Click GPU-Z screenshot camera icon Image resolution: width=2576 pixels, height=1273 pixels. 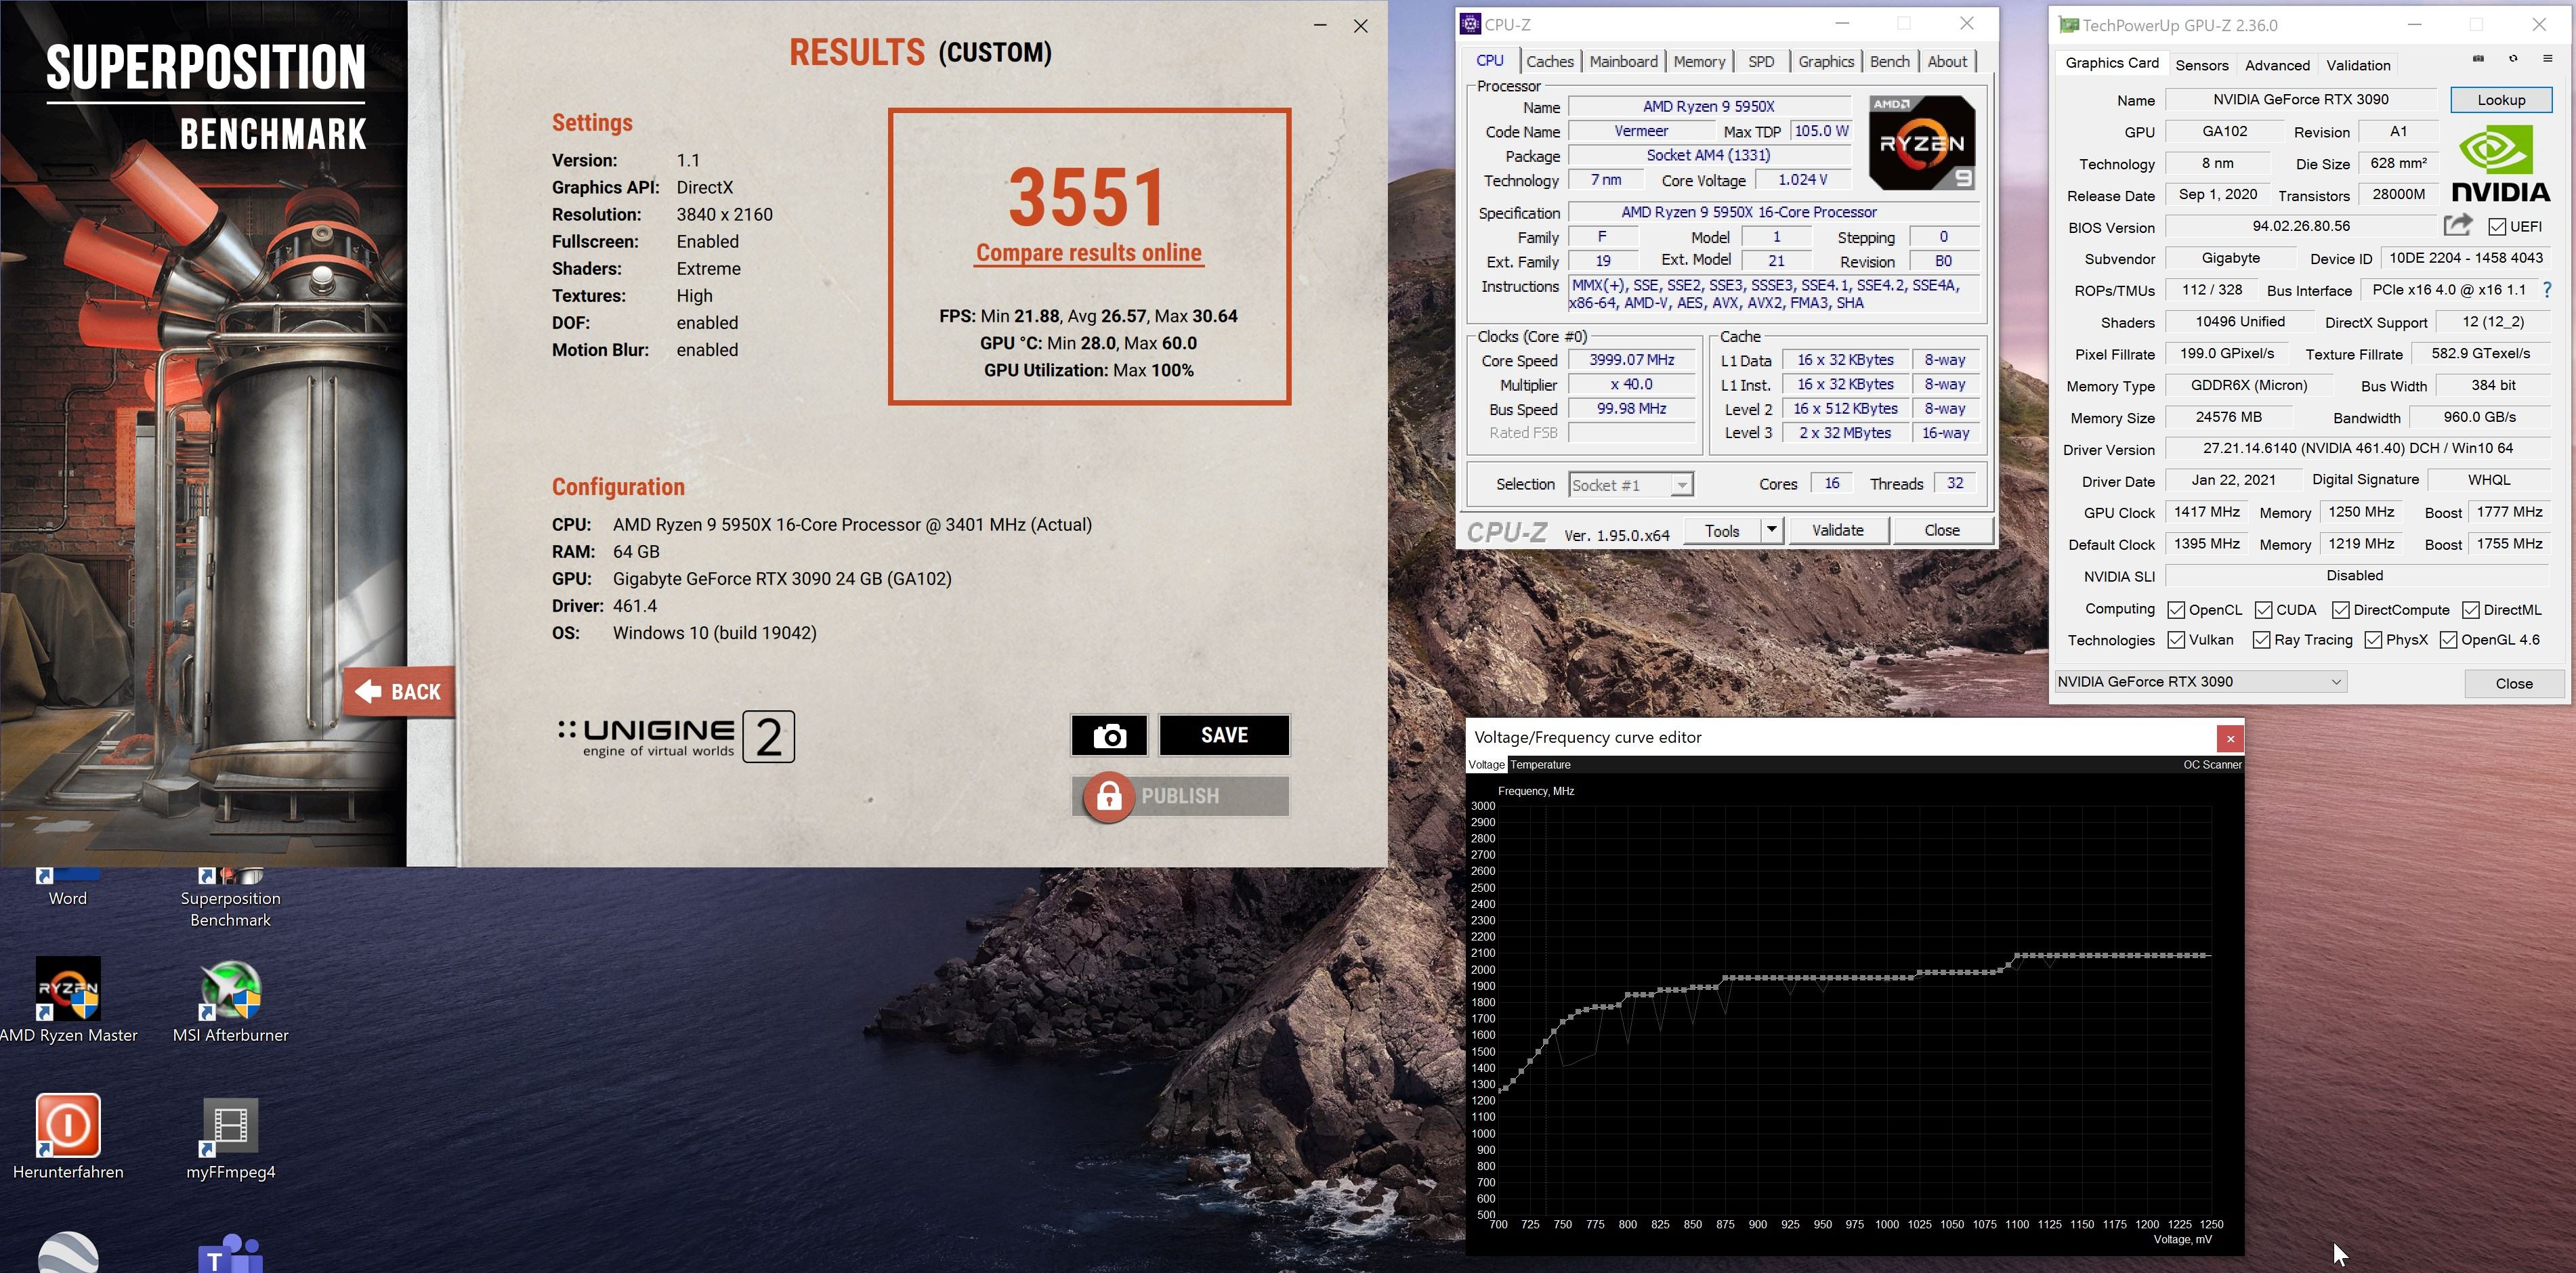point(2478,59)
